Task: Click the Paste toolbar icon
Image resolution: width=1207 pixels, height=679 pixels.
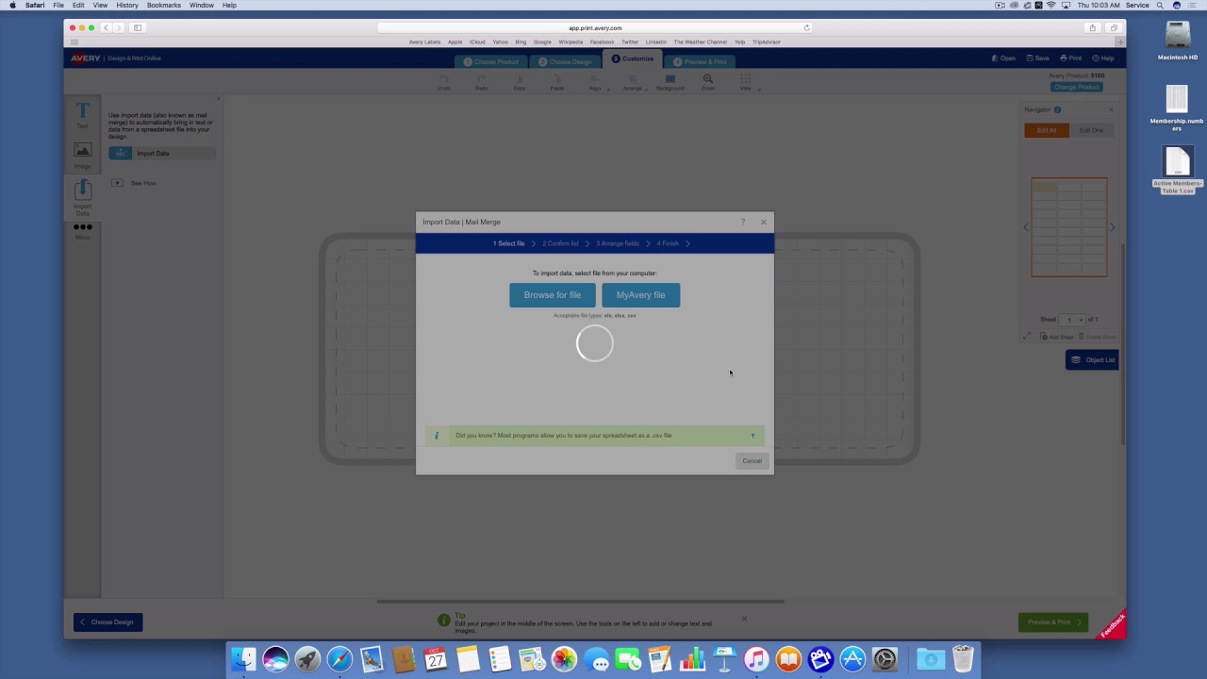Action: point(556,82)
